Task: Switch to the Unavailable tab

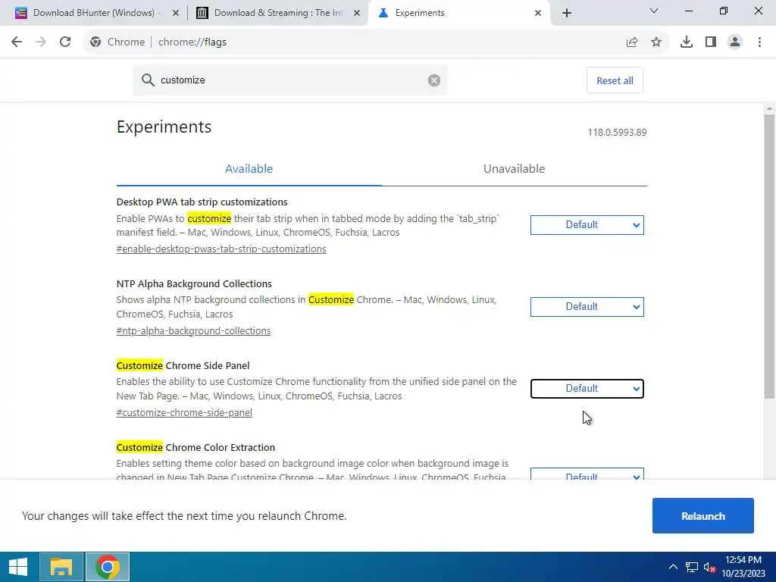Action: click(515, 169)
